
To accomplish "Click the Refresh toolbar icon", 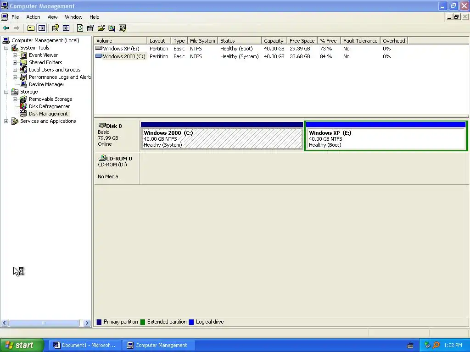I will pyautogui.click(x=80, y=28).
